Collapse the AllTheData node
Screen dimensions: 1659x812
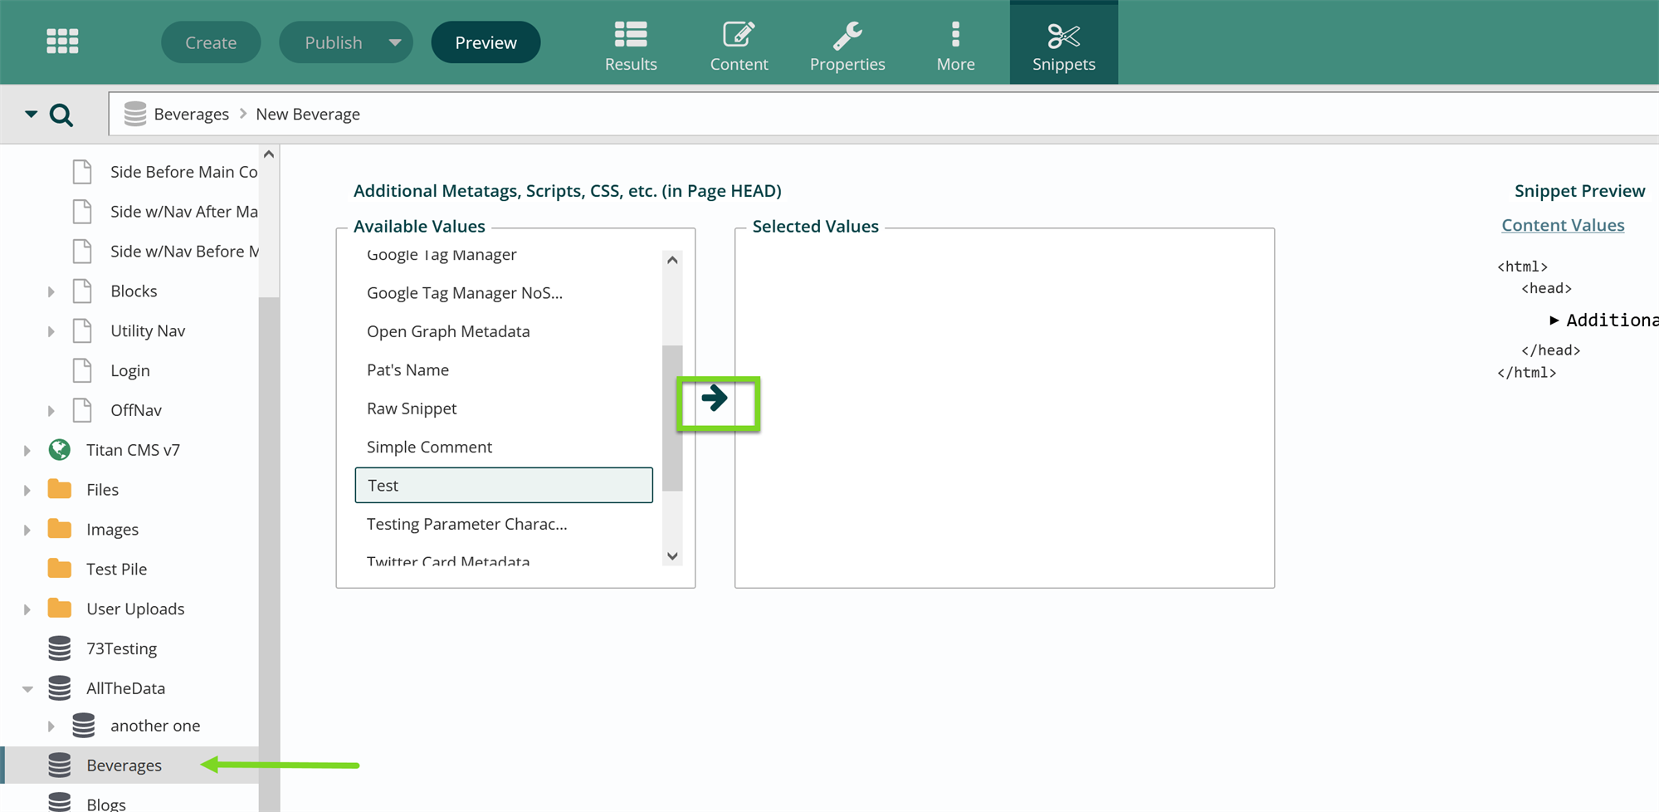27,688
